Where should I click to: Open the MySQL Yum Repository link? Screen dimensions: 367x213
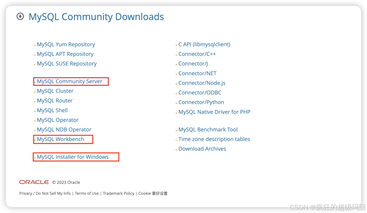click(66, 44)
